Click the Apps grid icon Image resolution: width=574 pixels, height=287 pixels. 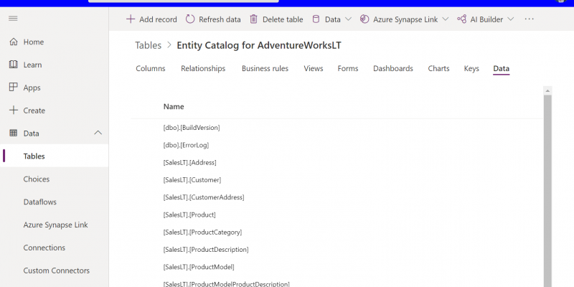pyautogui.click(x=13, y=87)
